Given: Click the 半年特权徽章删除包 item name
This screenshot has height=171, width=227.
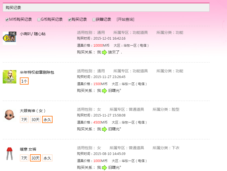Looking at the screenshot, I should pyautogui.click(x=37, y=72).
